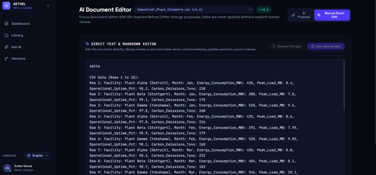The image size is (376, 175).
Task: Click the Aethel Intelligence logo icon
Action: (x=6, y=6)
